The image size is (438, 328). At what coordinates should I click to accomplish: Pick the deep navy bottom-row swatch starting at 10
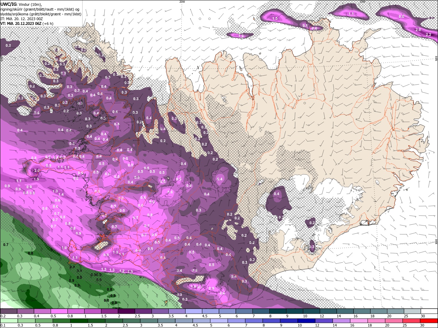point(306,320)
